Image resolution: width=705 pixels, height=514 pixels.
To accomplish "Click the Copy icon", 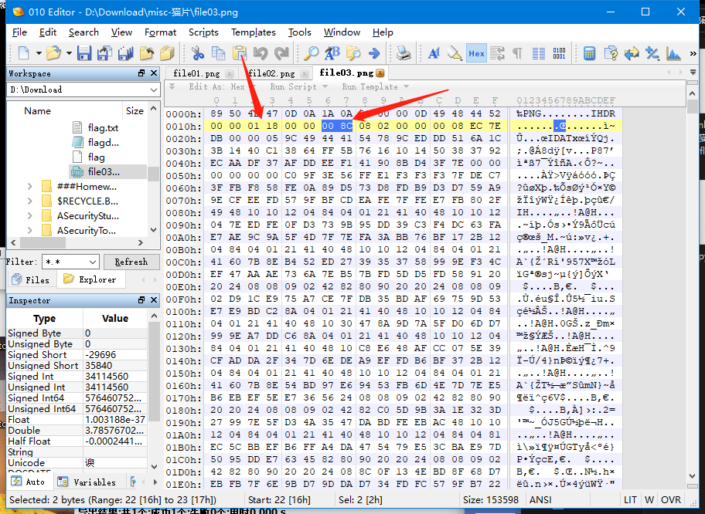I will [218, 53].
